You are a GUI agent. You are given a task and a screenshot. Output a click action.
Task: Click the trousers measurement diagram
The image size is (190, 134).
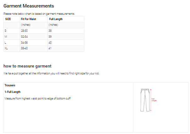(145, 100)
